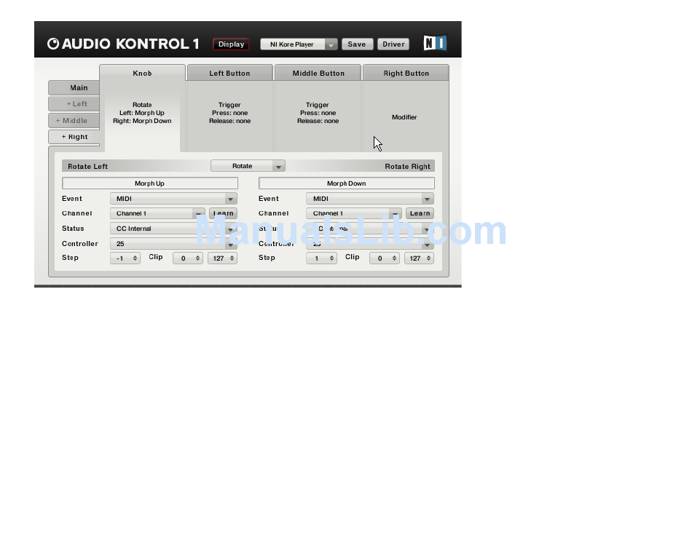Open Rotate Right Channel 1 dropdown
This screenshot has width=692, height=538.
[x=354, y=213]
